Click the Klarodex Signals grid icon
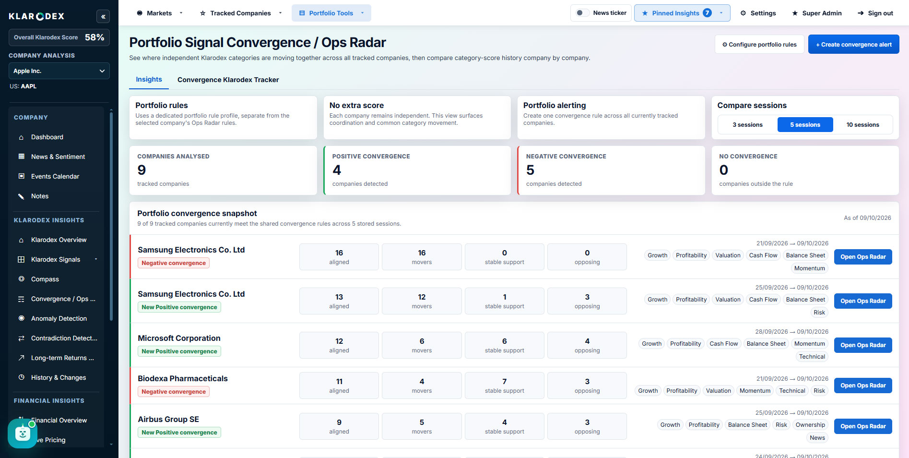The image size is (909, 458). 21,260
